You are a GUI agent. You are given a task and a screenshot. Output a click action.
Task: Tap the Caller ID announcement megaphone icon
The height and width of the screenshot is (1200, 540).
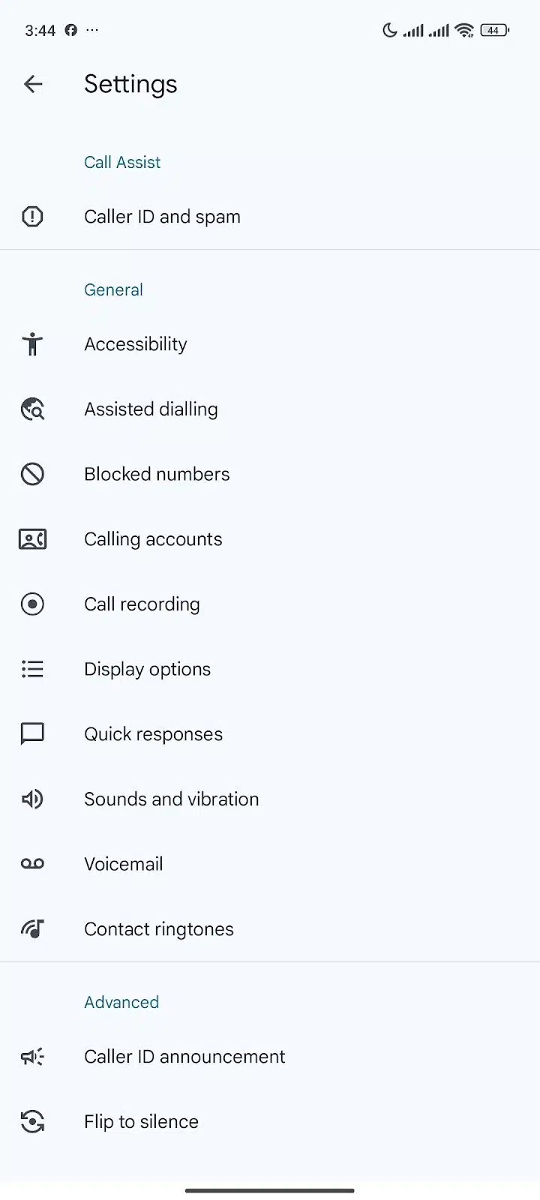[x=32, y=1057]
